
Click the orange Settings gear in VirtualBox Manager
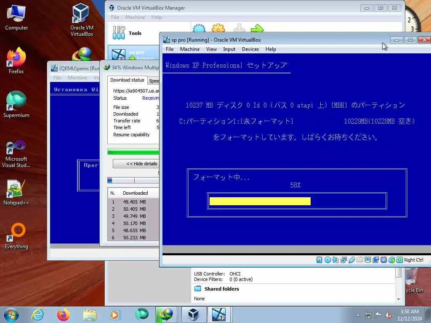(x=218, y=28)
